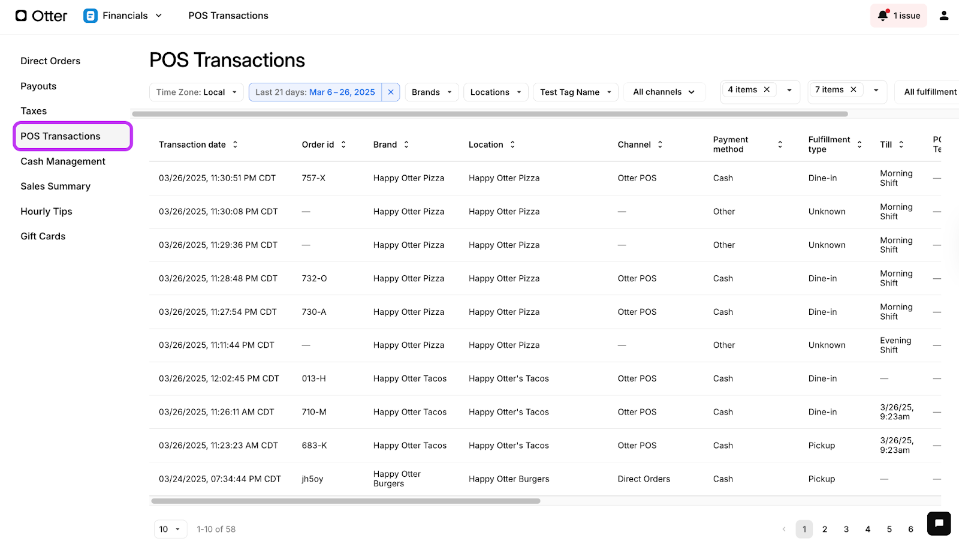Image resolution: width=959 pixels, height=544 pixels.
Task: Click order id 757-X
Action: click(x=313, y=178)
